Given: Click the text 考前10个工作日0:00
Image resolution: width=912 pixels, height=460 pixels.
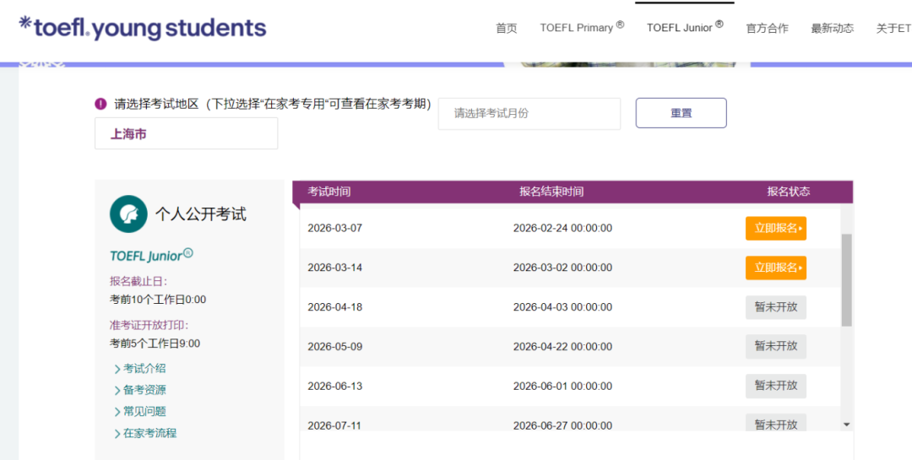Looking at the screenshot, I should point(158,300).
